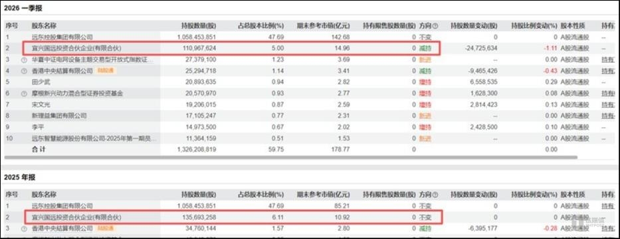The width and height of the screenshot is (620, 239).
Task: Sort by 持股数量(股) header in 2026 一季报
Action: tap(199, 26)
